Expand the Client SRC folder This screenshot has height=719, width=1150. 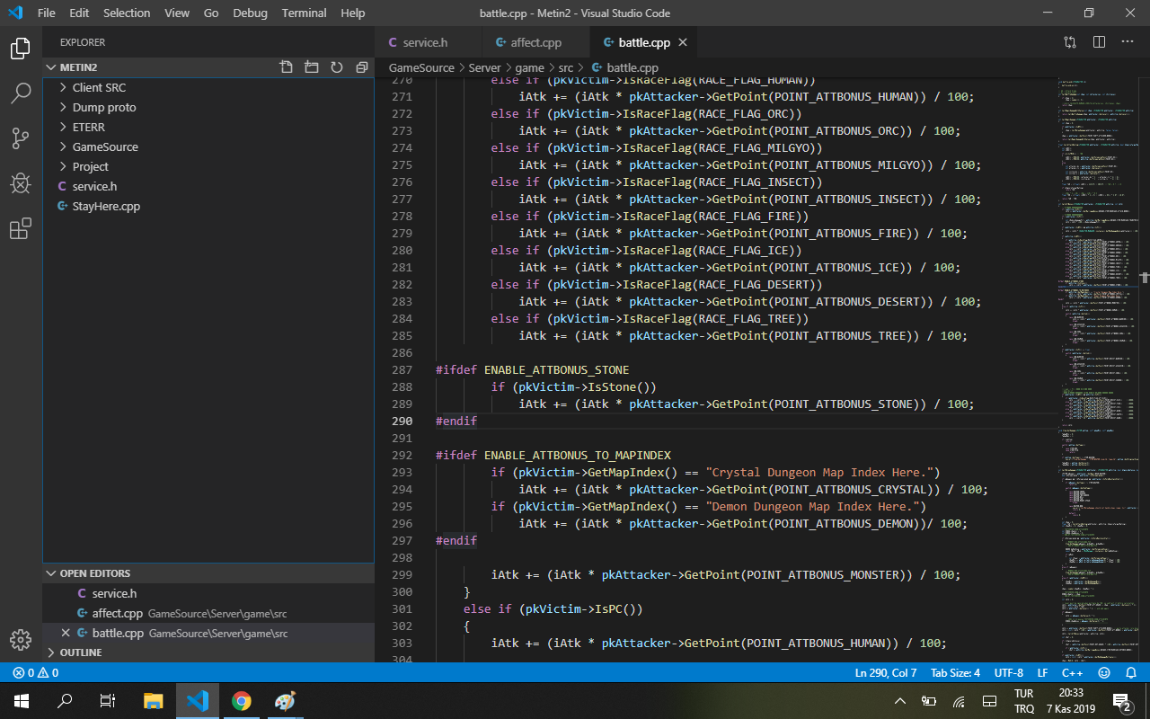pos(99,87)
